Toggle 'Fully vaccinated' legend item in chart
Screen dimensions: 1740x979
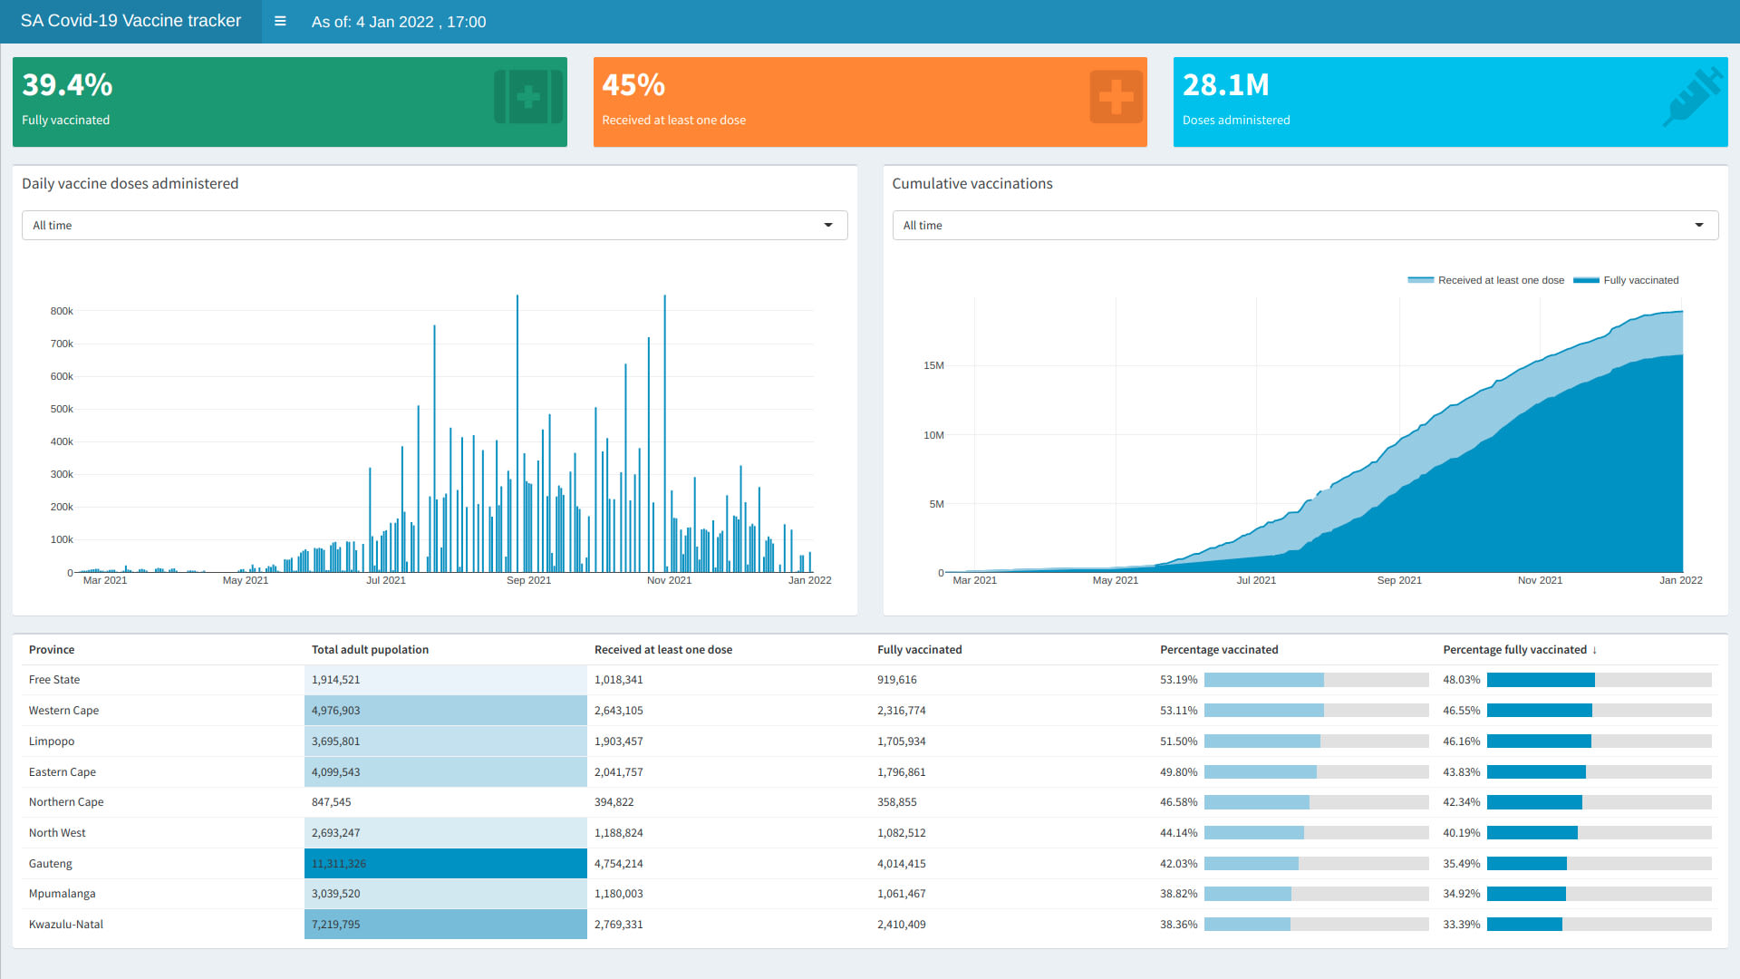(1640, 280)
